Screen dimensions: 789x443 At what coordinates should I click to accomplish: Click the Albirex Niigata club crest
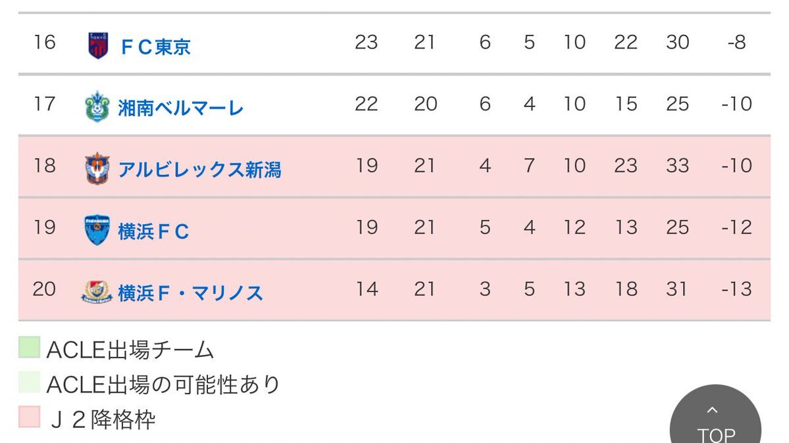point(97,168)
